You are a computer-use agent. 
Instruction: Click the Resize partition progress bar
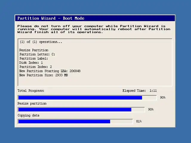tap(81, 110)
